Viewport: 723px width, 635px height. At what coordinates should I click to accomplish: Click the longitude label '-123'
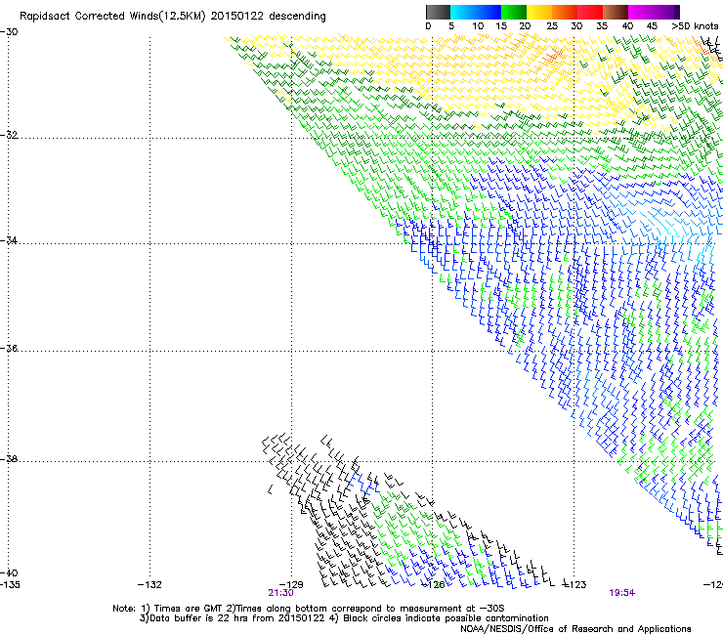click(574, 585)
